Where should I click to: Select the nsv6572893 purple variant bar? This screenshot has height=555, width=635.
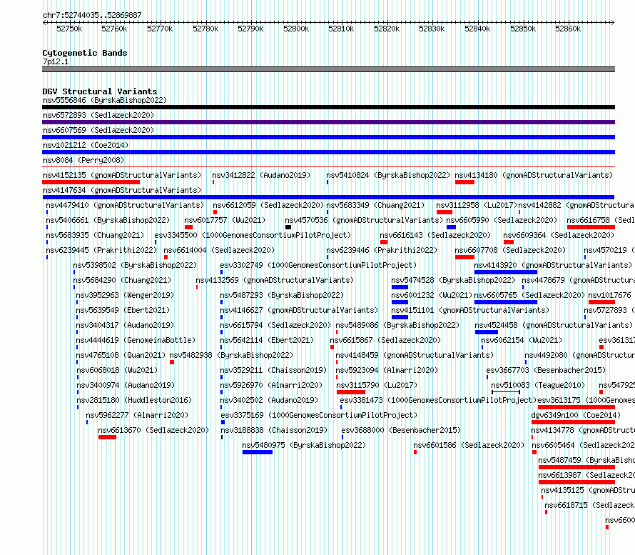coord(328,122)
